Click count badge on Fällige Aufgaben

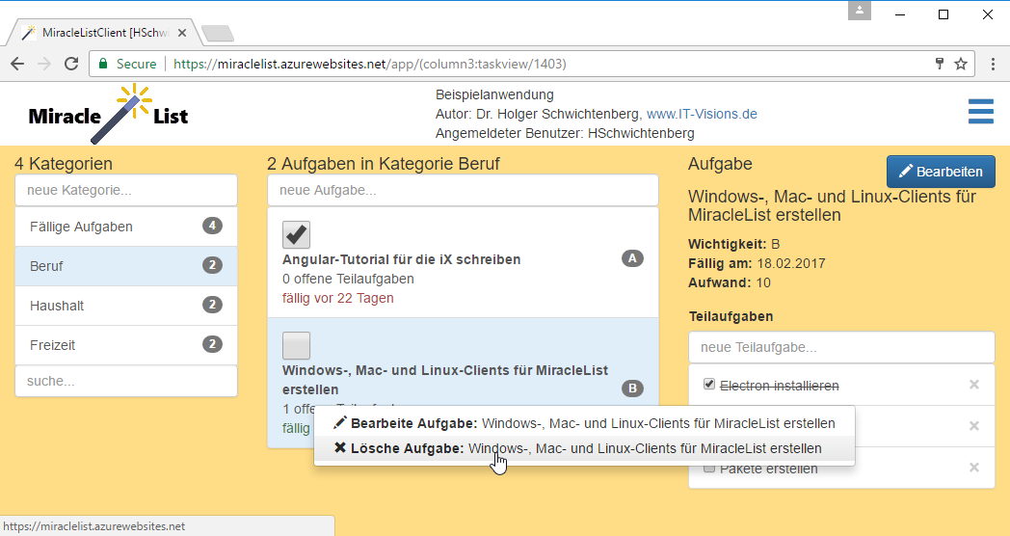(213, 226)
